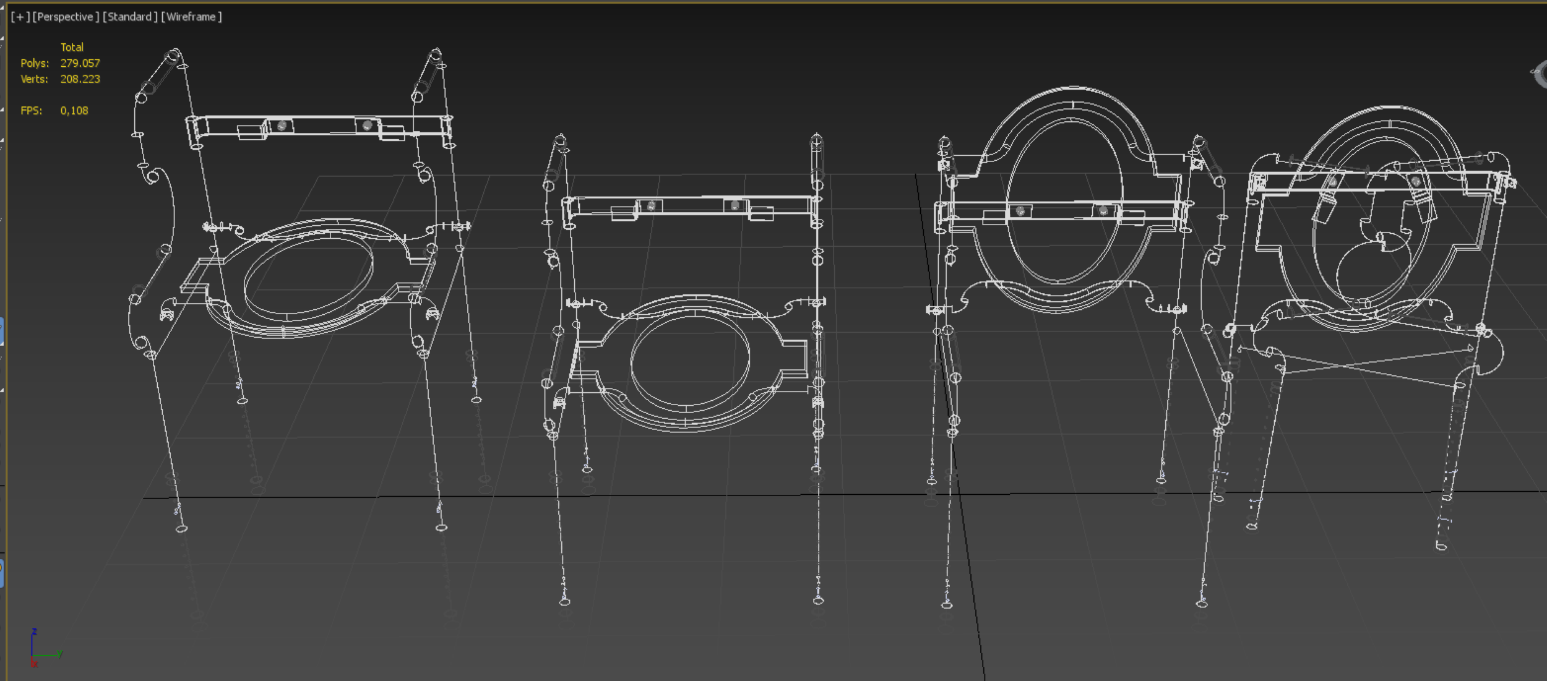Click the Polys count value 279.057

80,63
